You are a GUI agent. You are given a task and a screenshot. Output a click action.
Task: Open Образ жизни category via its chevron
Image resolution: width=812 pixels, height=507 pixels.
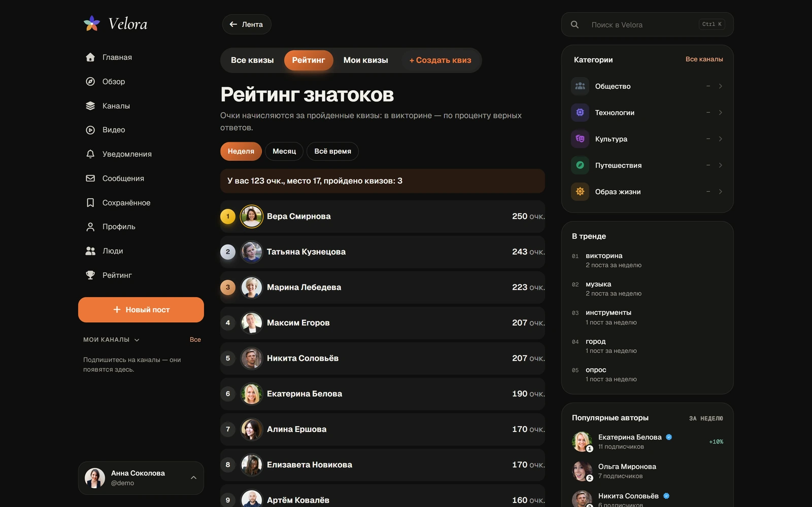pyautogui.click(x=720, y=192)
